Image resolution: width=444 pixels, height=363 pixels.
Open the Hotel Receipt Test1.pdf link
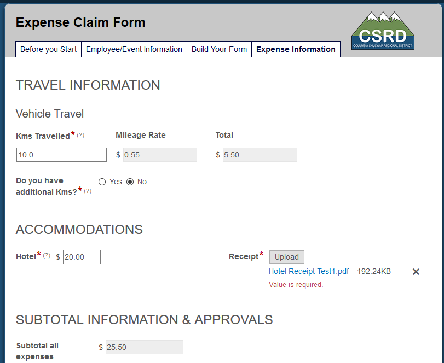(309, 271)
